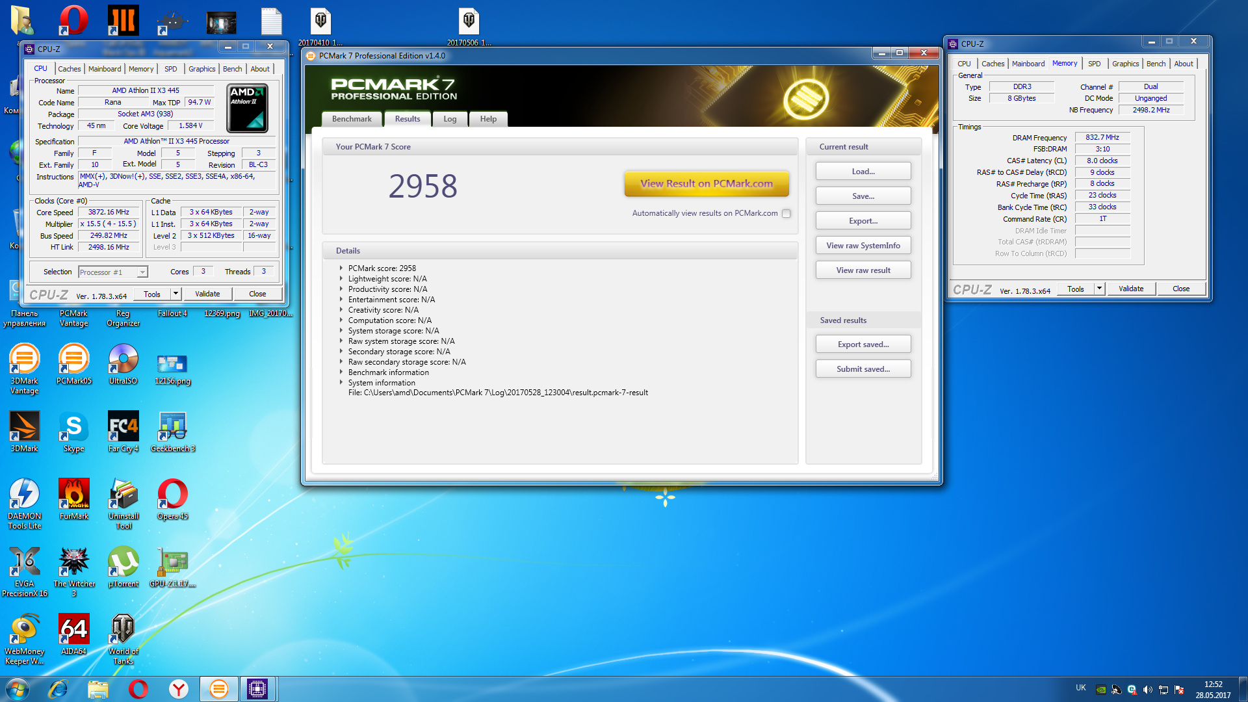The width and height of the screenshot is (1248, 702).
Task: Launch Far Cry 4 shortcut
Action: coord(123,432)
